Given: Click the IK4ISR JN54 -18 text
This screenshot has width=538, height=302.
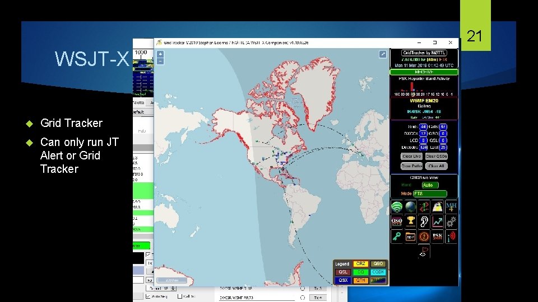Looking at the screenshot, I should [x=424, y=112].
